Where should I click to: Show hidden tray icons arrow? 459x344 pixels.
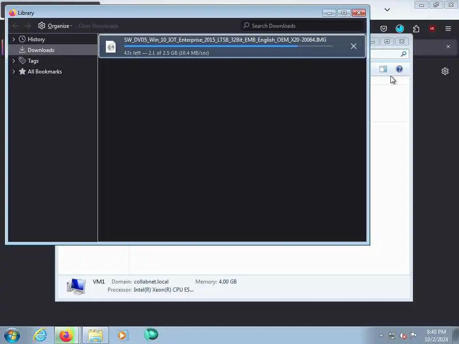(x=381, y=335)
